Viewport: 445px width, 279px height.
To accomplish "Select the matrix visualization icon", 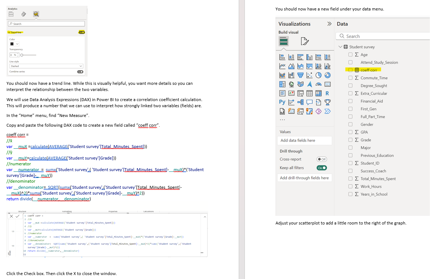I will pos(318,93).
